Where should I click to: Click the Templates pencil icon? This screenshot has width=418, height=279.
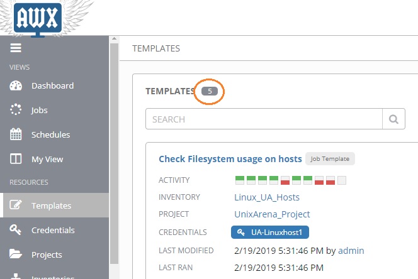[16, 205]
